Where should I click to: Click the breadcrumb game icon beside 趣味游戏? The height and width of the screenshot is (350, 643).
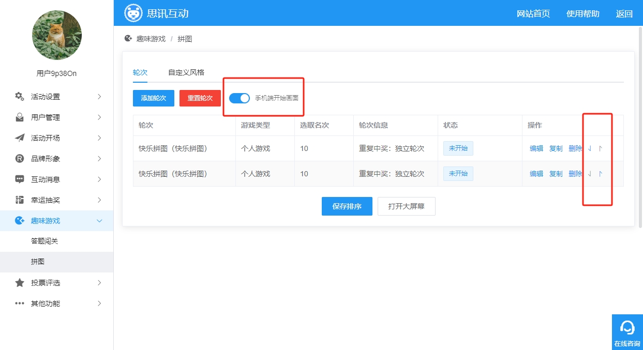(128, 38)
